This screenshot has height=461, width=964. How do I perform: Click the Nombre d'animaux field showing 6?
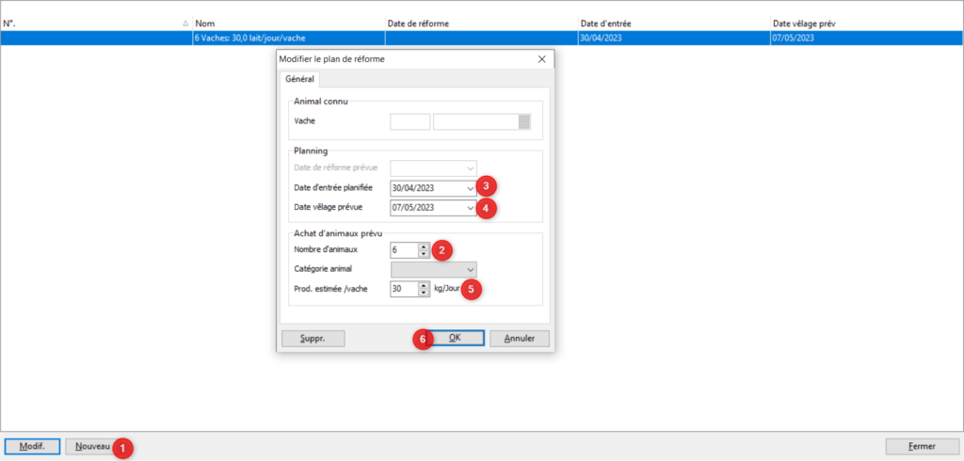click(405, 250)
